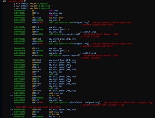Click the address 0x000011cc
The height and width of the screenshot is (118, 155).
point(20,81)
